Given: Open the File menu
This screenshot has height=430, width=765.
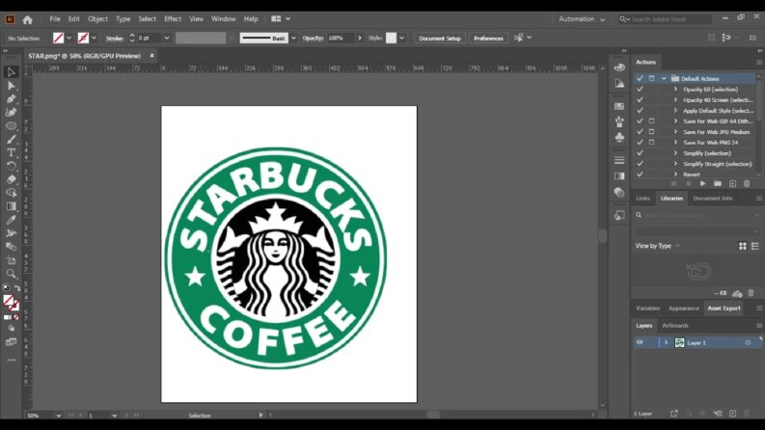Looking at the screenshot, I should pos(55,19).
